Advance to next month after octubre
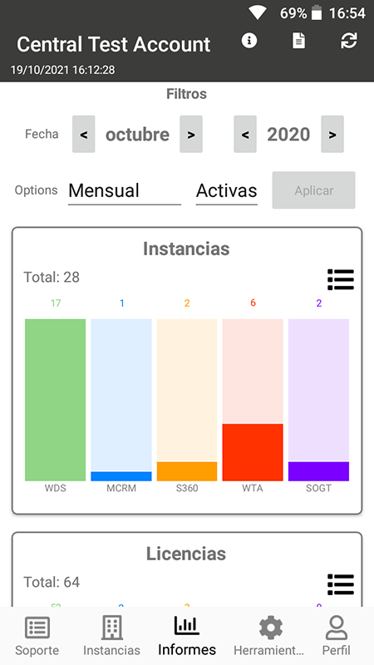 click(x=191, y=135)
